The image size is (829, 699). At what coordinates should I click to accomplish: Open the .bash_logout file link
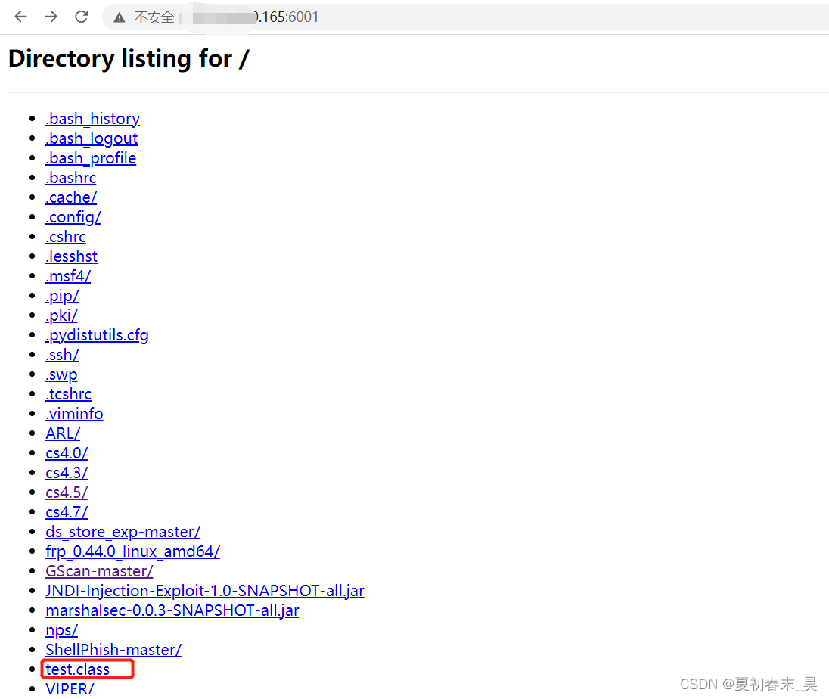click(92, 138)
